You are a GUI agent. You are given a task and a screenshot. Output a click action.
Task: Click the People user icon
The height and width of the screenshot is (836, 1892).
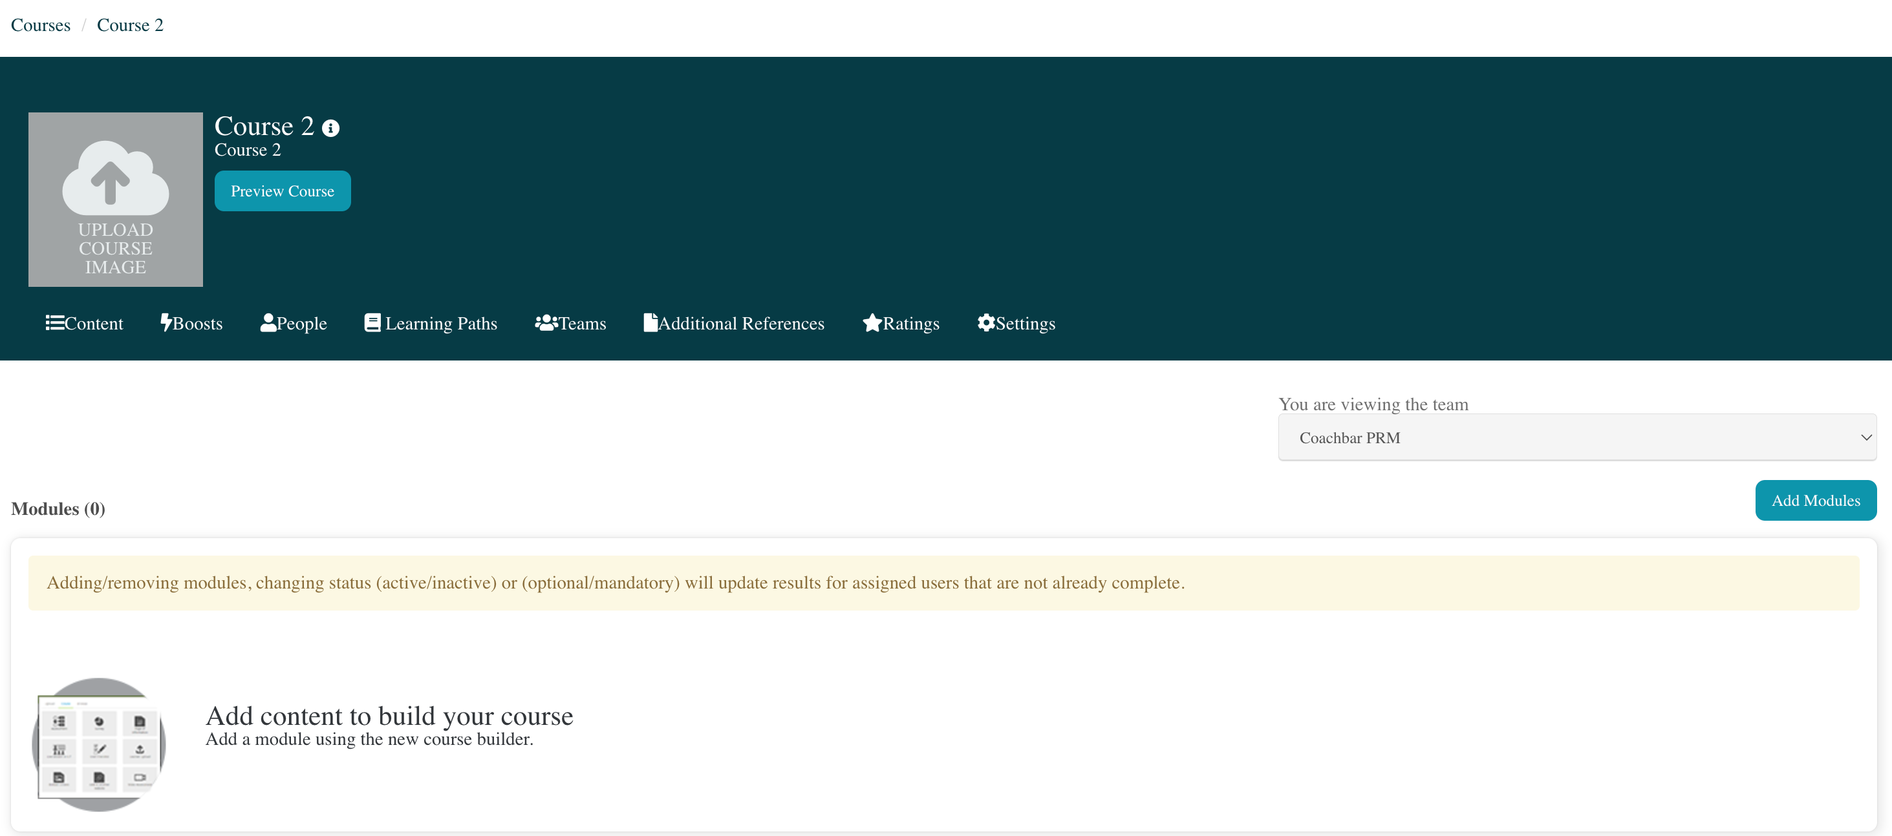click(268, 323)
